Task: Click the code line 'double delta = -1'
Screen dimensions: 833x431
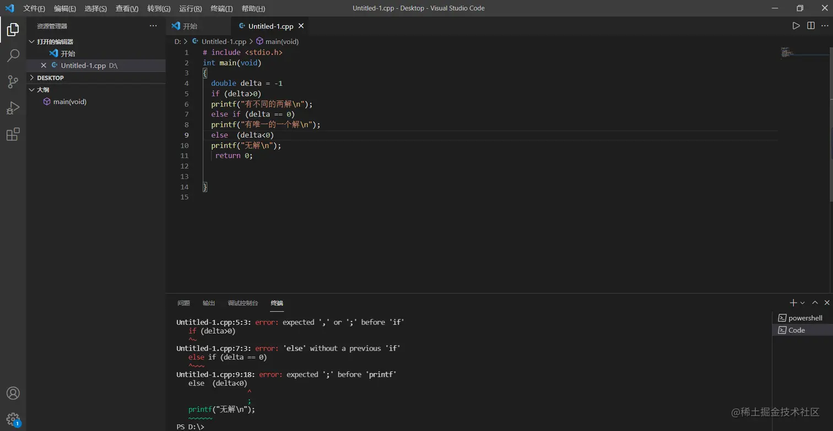Action: pyautogui.click(x=247, y=84)
